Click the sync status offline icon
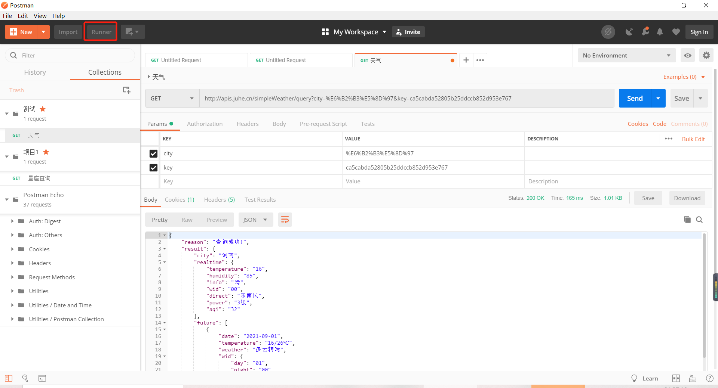Screen dimensions: 718x388 pyautogui.click(x=608, y=32)
